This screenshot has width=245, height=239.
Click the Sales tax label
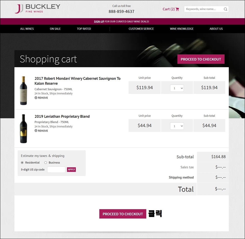coord(187,167)
